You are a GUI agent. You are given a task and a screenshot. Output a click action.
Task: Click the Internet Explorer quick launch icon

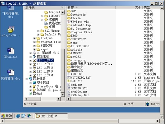tap(18, 116)
